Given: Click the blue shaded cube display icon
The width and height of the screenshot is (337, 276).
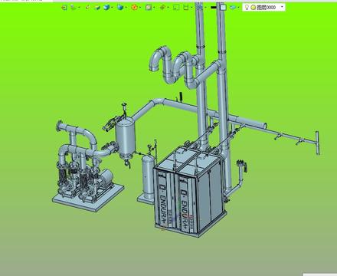Looking at the screenshot, I should click(x=106, y=8).
